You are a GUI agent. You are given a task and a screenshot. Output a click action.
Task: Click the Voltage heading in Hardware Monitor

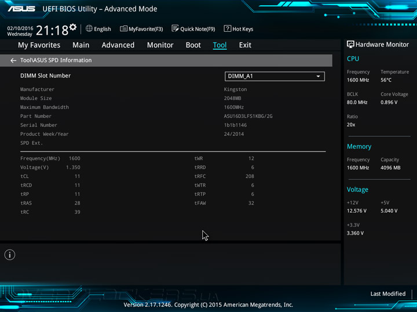tap(357, 190)
